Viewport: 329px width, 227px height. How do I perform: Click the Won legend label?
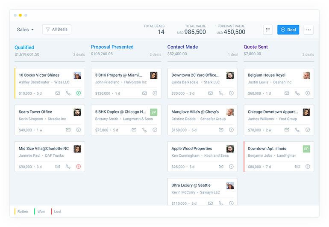[x=41, y=212]
